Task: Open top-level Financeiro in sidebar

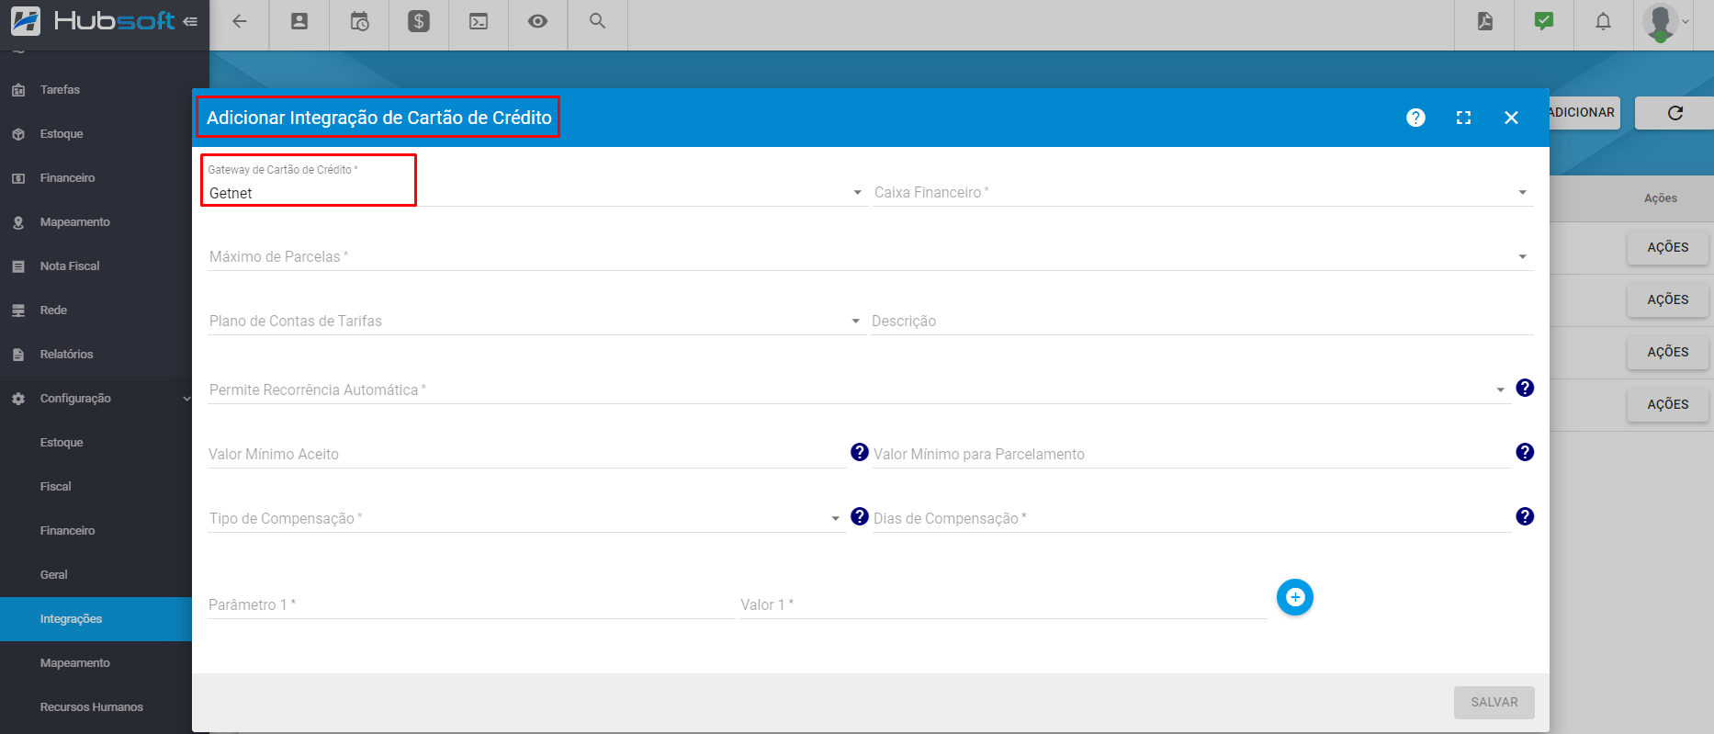Action: point(96,178)
